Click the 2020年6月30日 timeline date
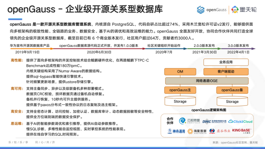265x149 pixels. [x=99, y=52]
